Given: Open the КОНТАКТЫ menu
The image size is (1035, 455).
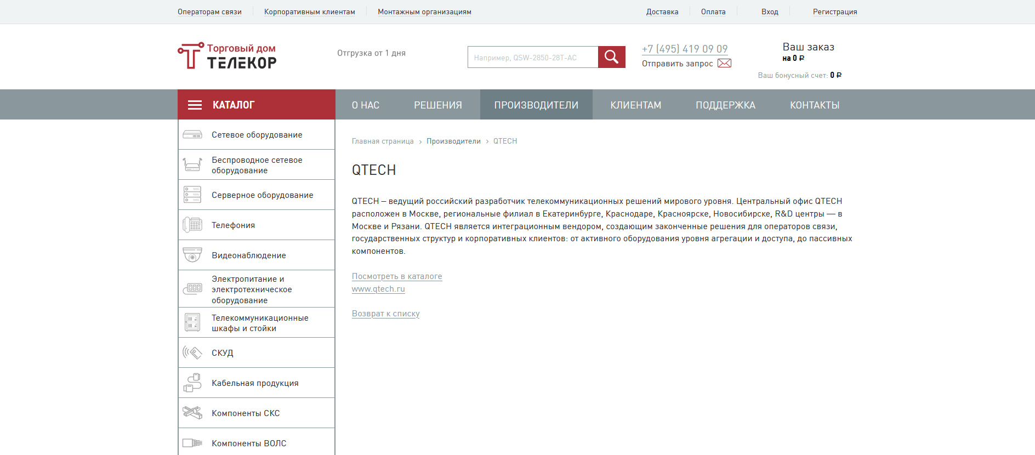Looking at the screenshot, I should click(815, 105).
